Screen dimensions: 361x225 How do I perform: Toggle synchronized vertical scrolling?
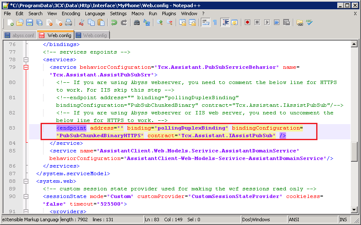[183, 22]
